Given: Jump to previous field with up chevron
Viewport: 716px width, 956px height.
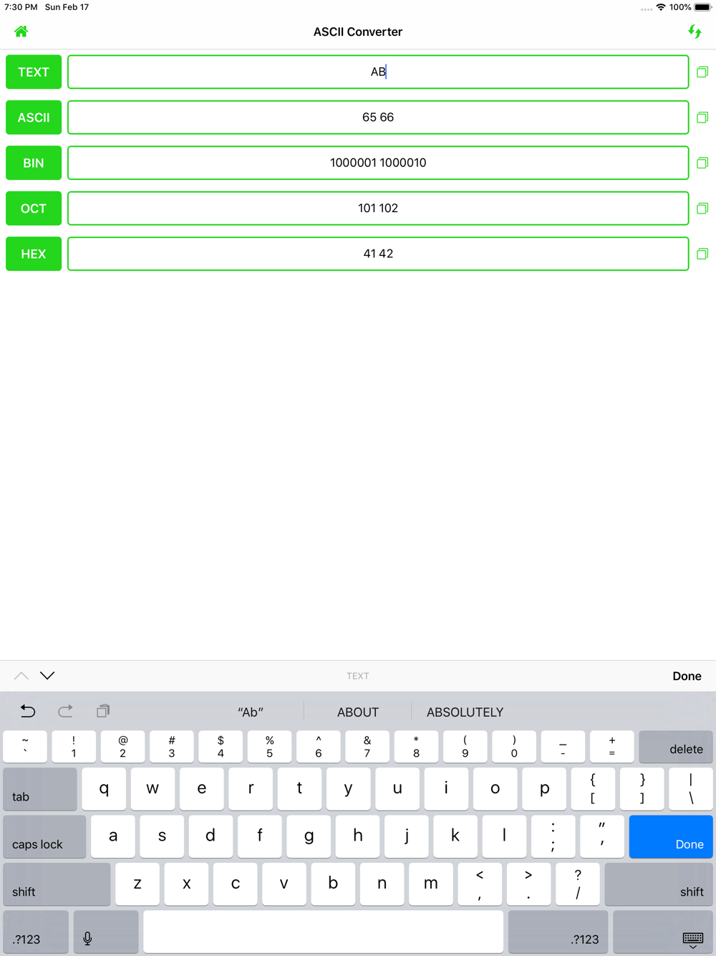Looking at the screenshot, I should (x=21, y=676).
